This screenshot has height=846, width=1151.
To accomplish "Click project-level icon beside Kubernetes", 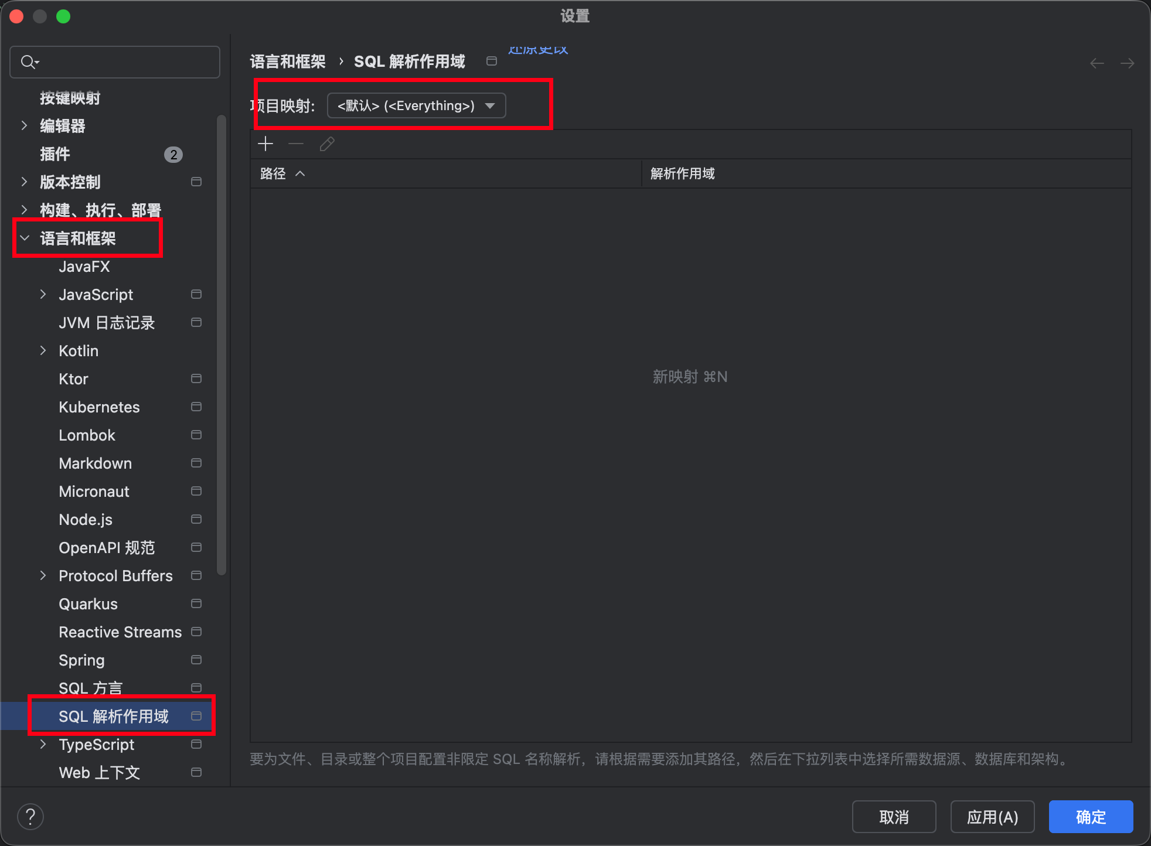I will tap(196, 407).
